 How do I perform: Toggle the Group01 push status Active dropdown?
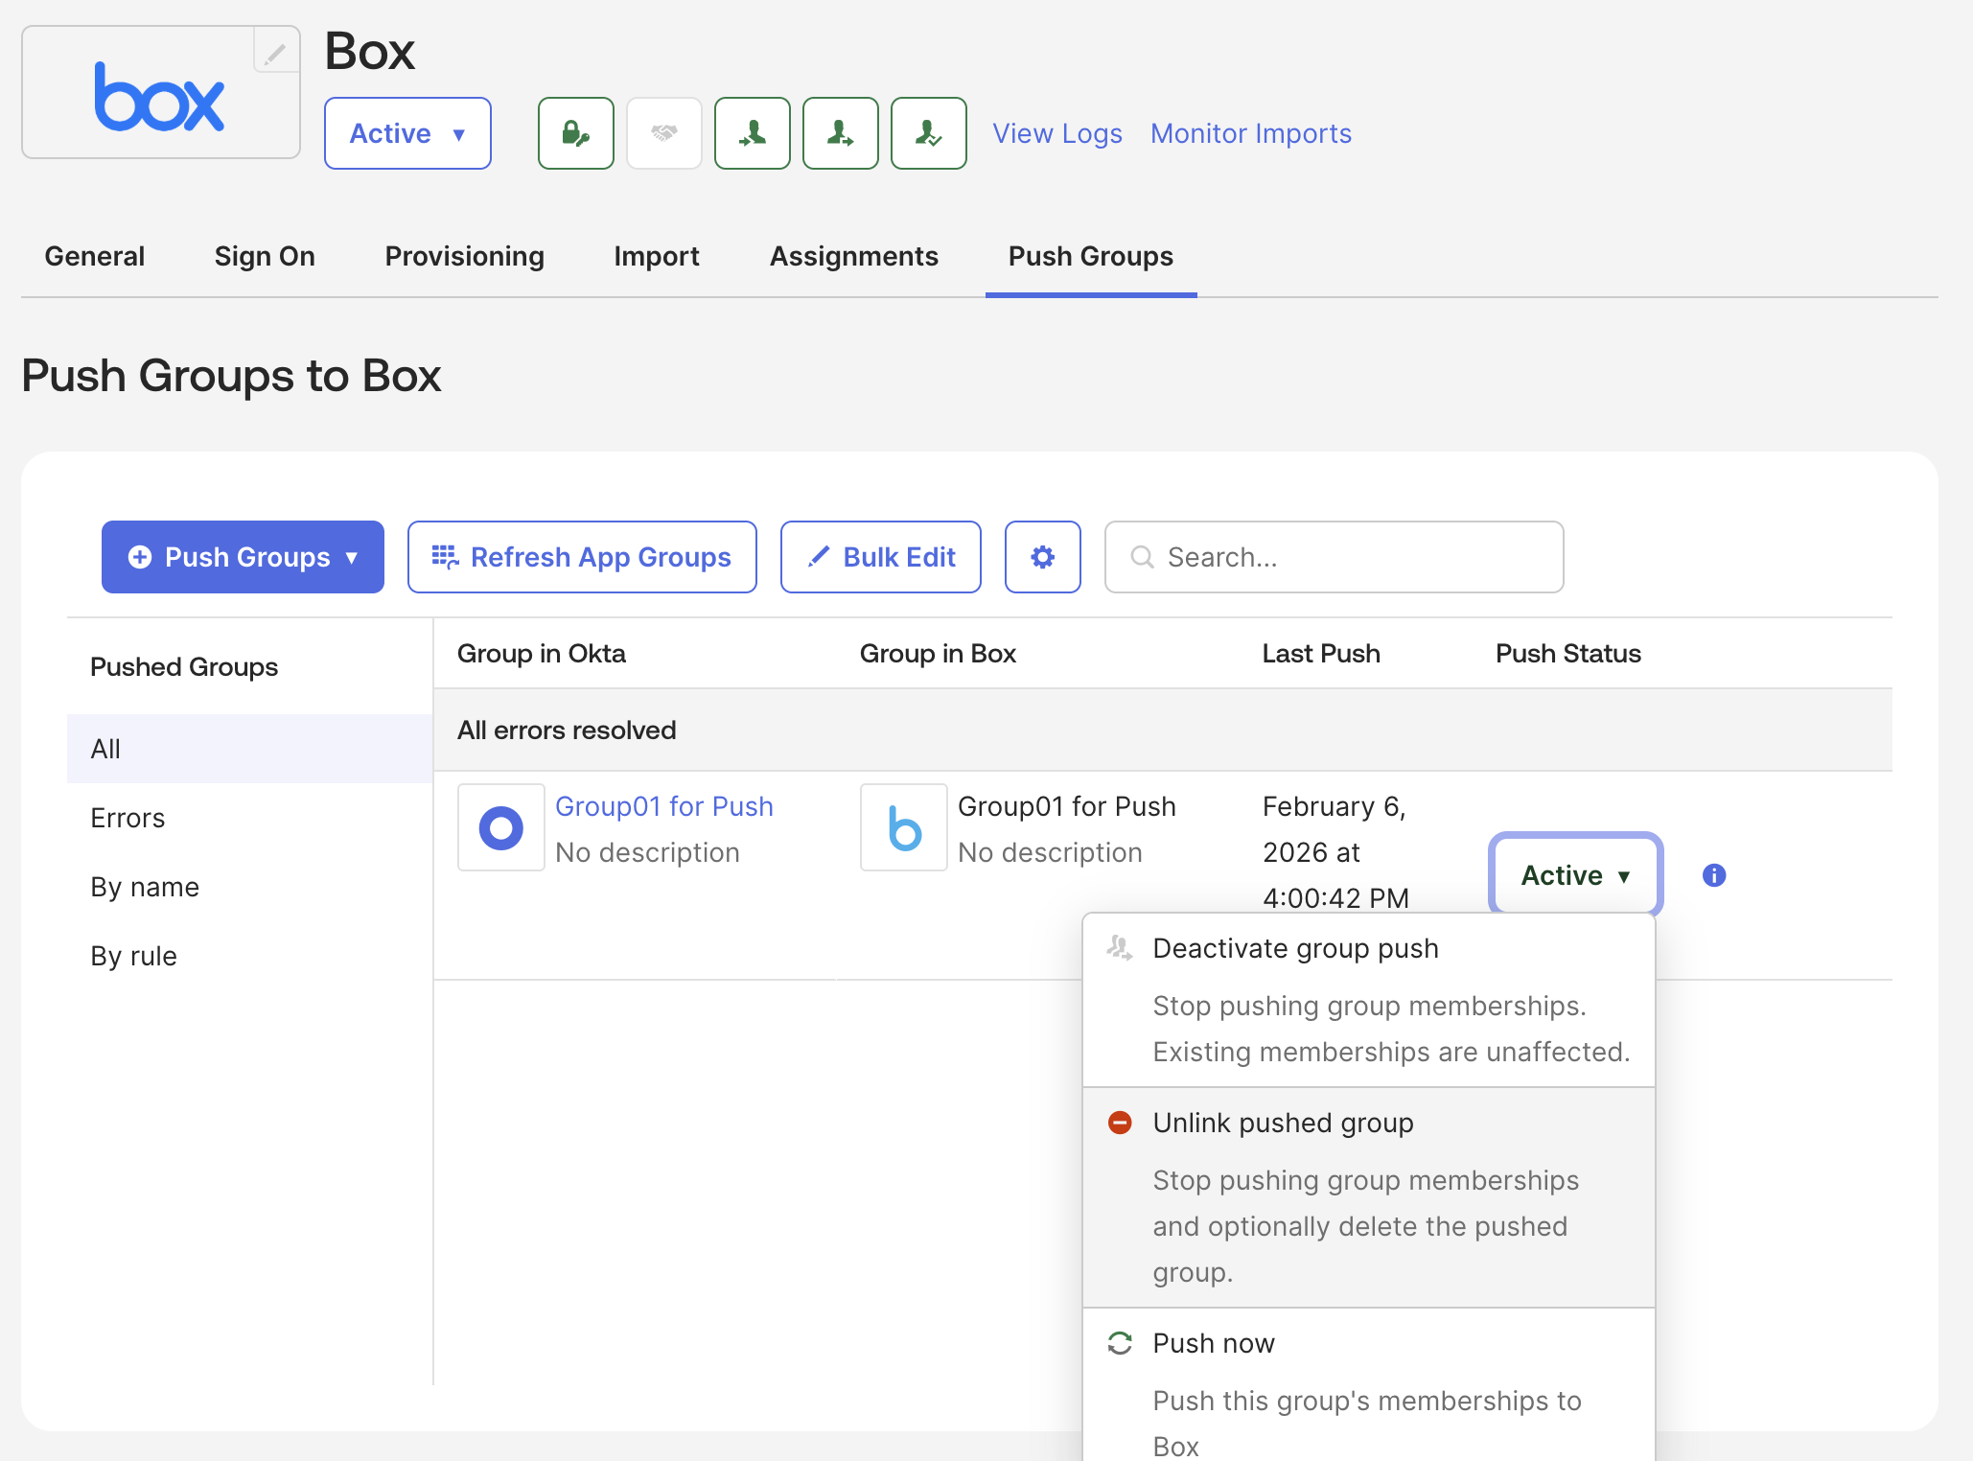pos(1575,875)
